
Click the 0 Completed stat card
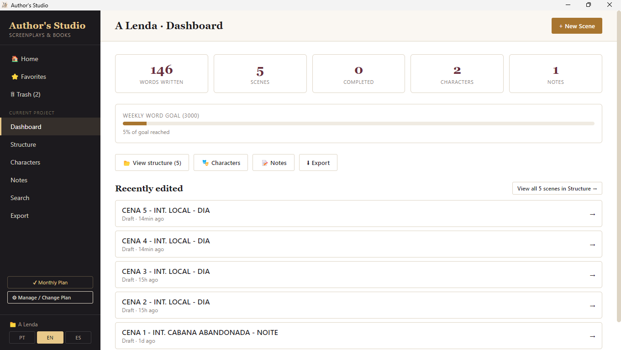click(358, 74)
